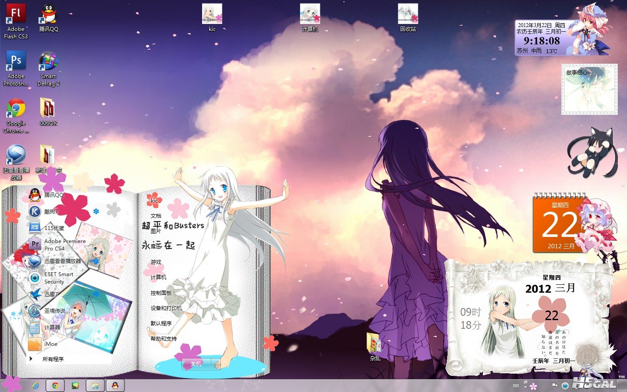Launch Google Chrome from the desktop

tap(16, 115)
